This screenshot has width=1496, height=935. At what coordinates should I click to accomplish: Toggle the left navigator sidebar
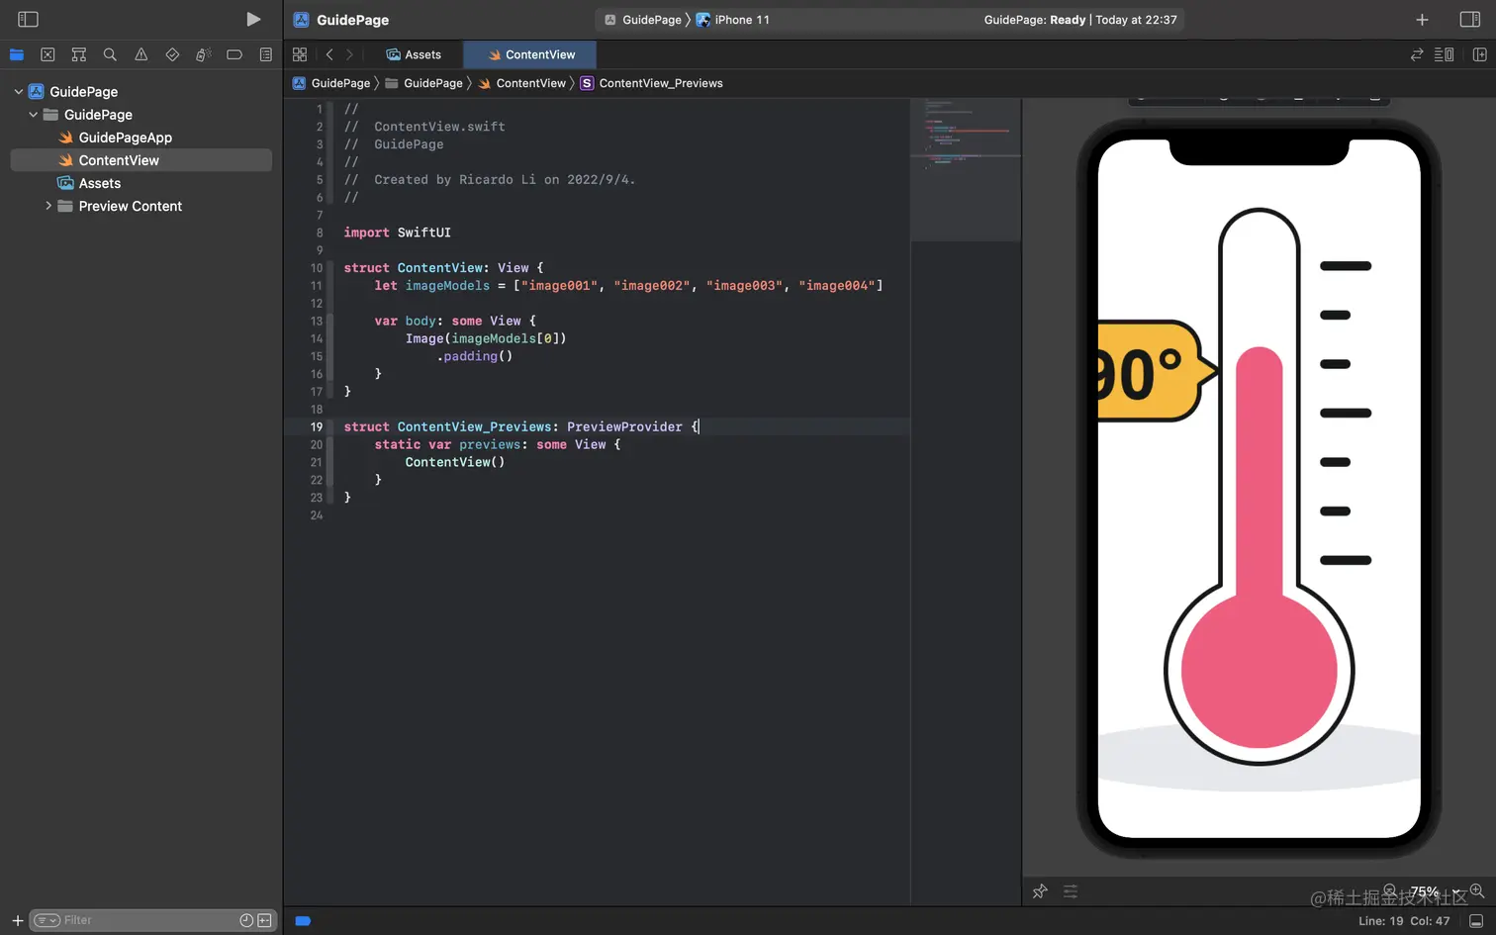coord(28,19)
